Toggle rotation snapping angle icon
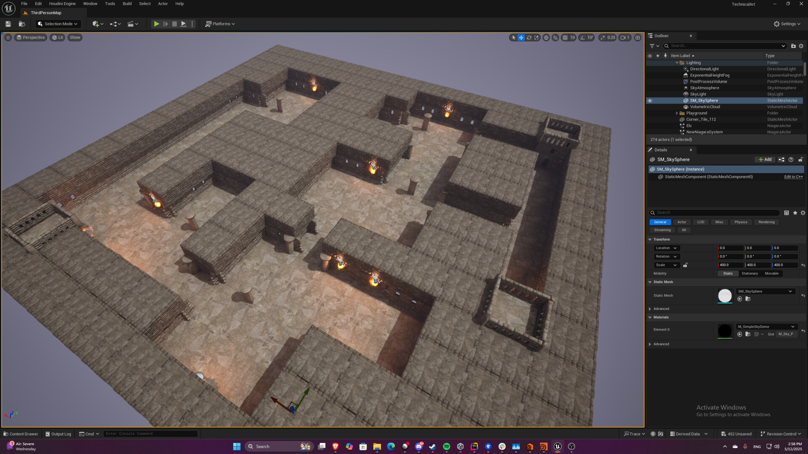Screen dimensions: 808x454 click(582, 37)
